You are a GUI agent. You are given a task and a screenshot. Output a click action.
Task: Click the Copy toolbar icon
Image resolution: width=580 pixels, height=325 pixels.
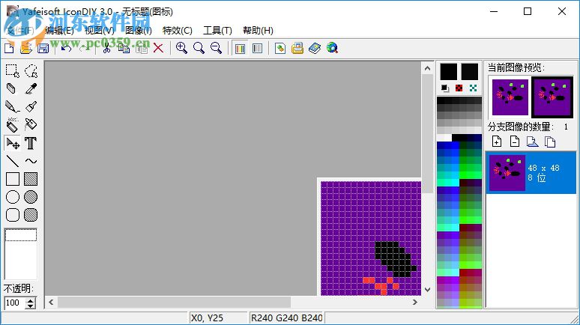click(124, 48)
